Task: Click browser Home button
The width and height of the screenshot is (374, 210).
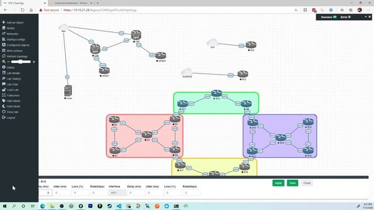Action: 31,10
